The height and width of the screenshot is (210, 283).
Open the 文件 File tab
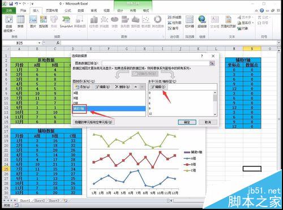click(9, 11)
